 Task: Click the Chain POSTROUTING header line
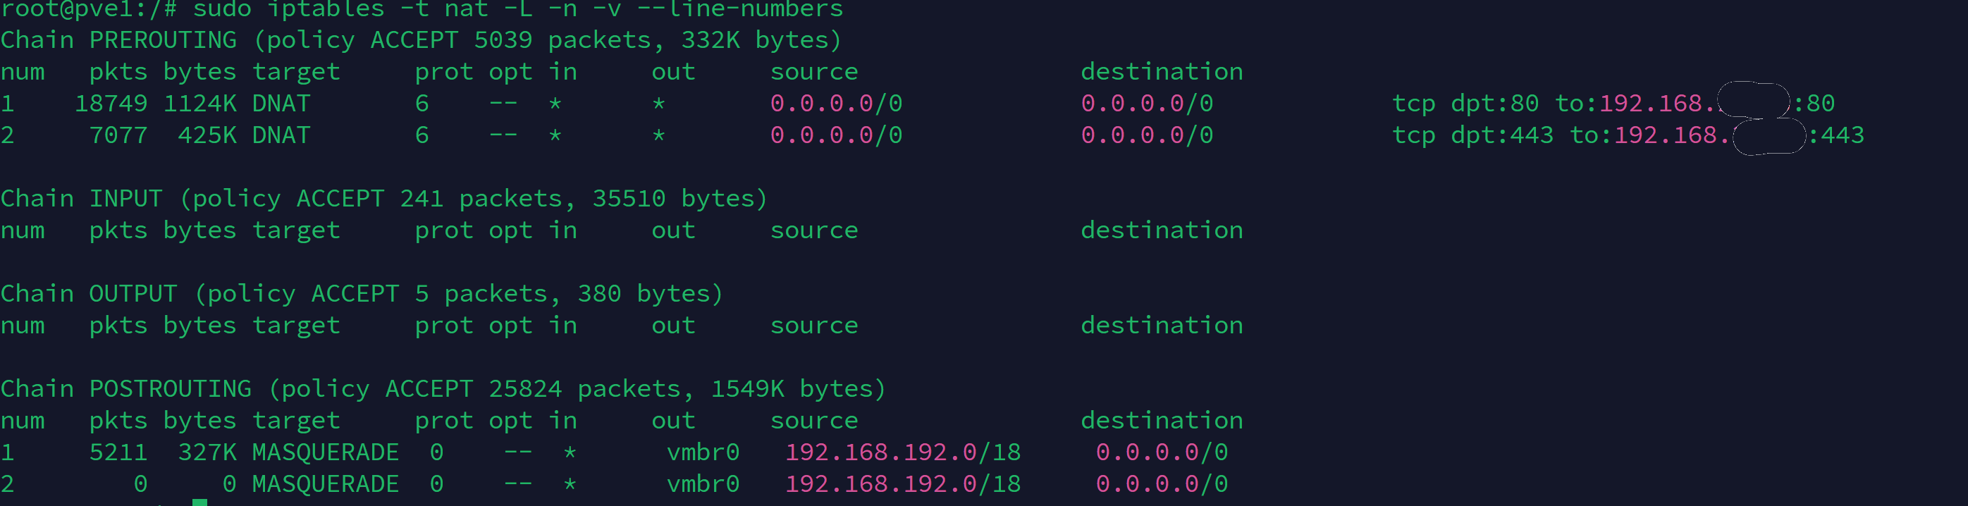[x=443, y=389]
